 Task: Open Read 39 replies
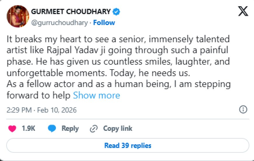point(128,145)
